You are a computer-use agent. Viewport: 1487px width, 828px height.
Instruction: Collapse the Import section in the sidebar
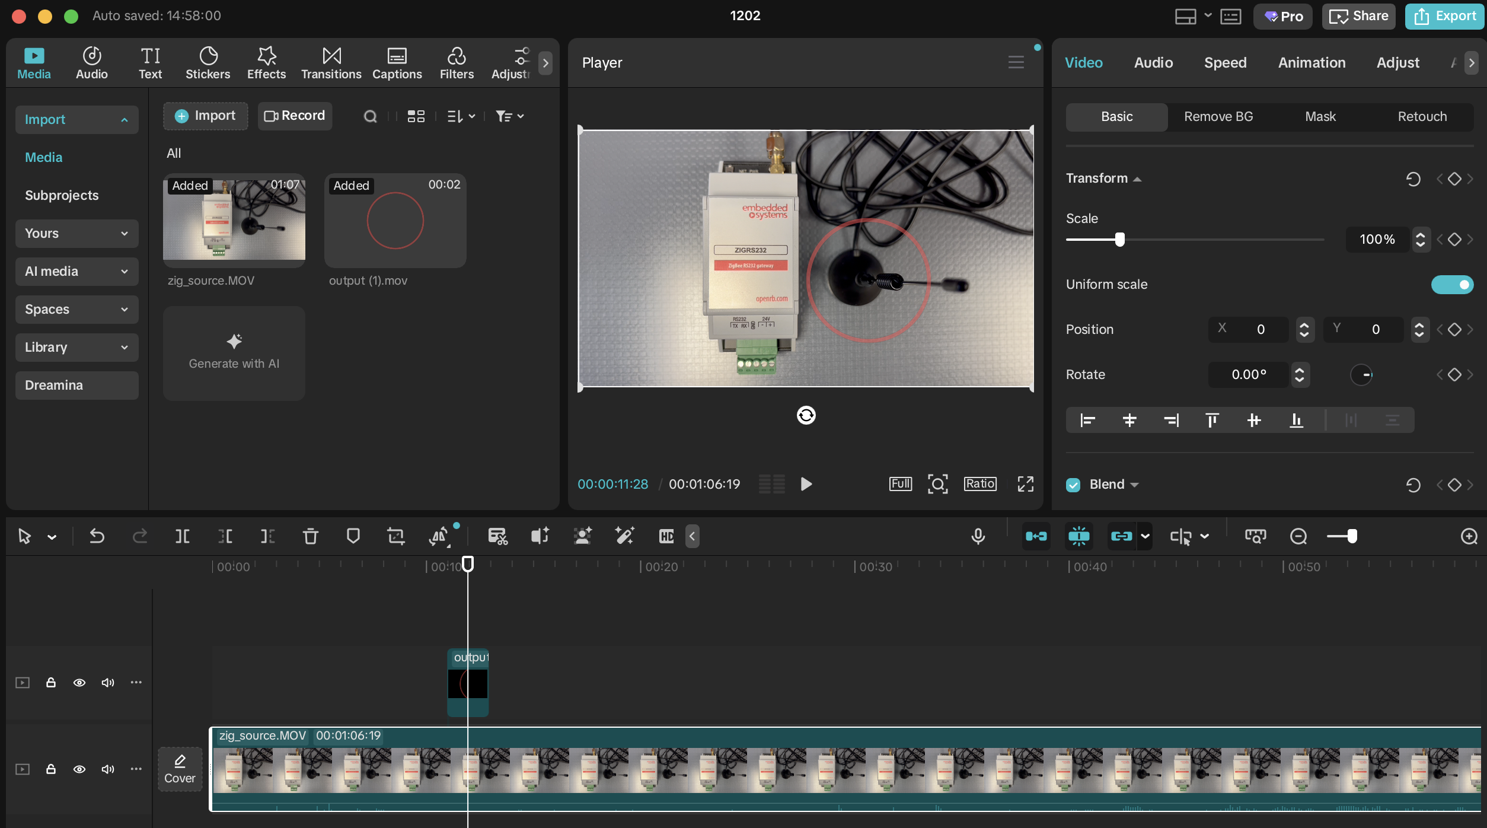click(x=76, y=119)
